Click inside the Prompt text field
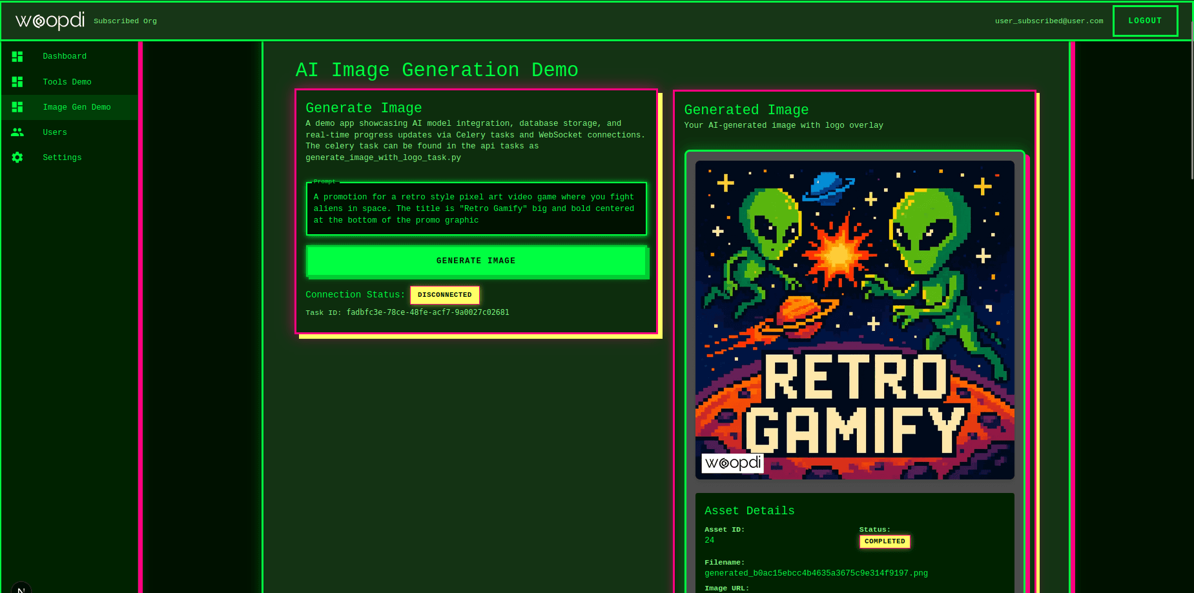This screenshot has width=1194, height=593. tap(476, 208)
